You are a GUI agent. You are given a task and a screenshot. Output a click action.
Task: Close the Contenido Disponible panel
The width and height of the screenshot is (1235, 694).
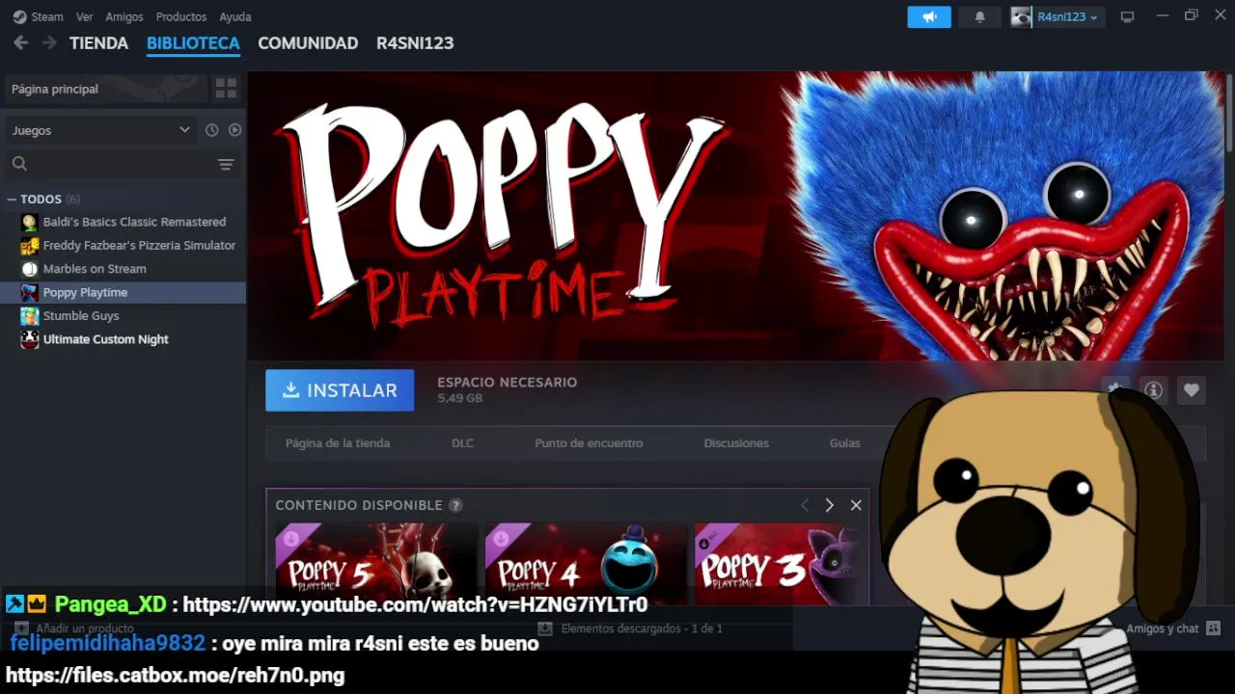(856, 505)
